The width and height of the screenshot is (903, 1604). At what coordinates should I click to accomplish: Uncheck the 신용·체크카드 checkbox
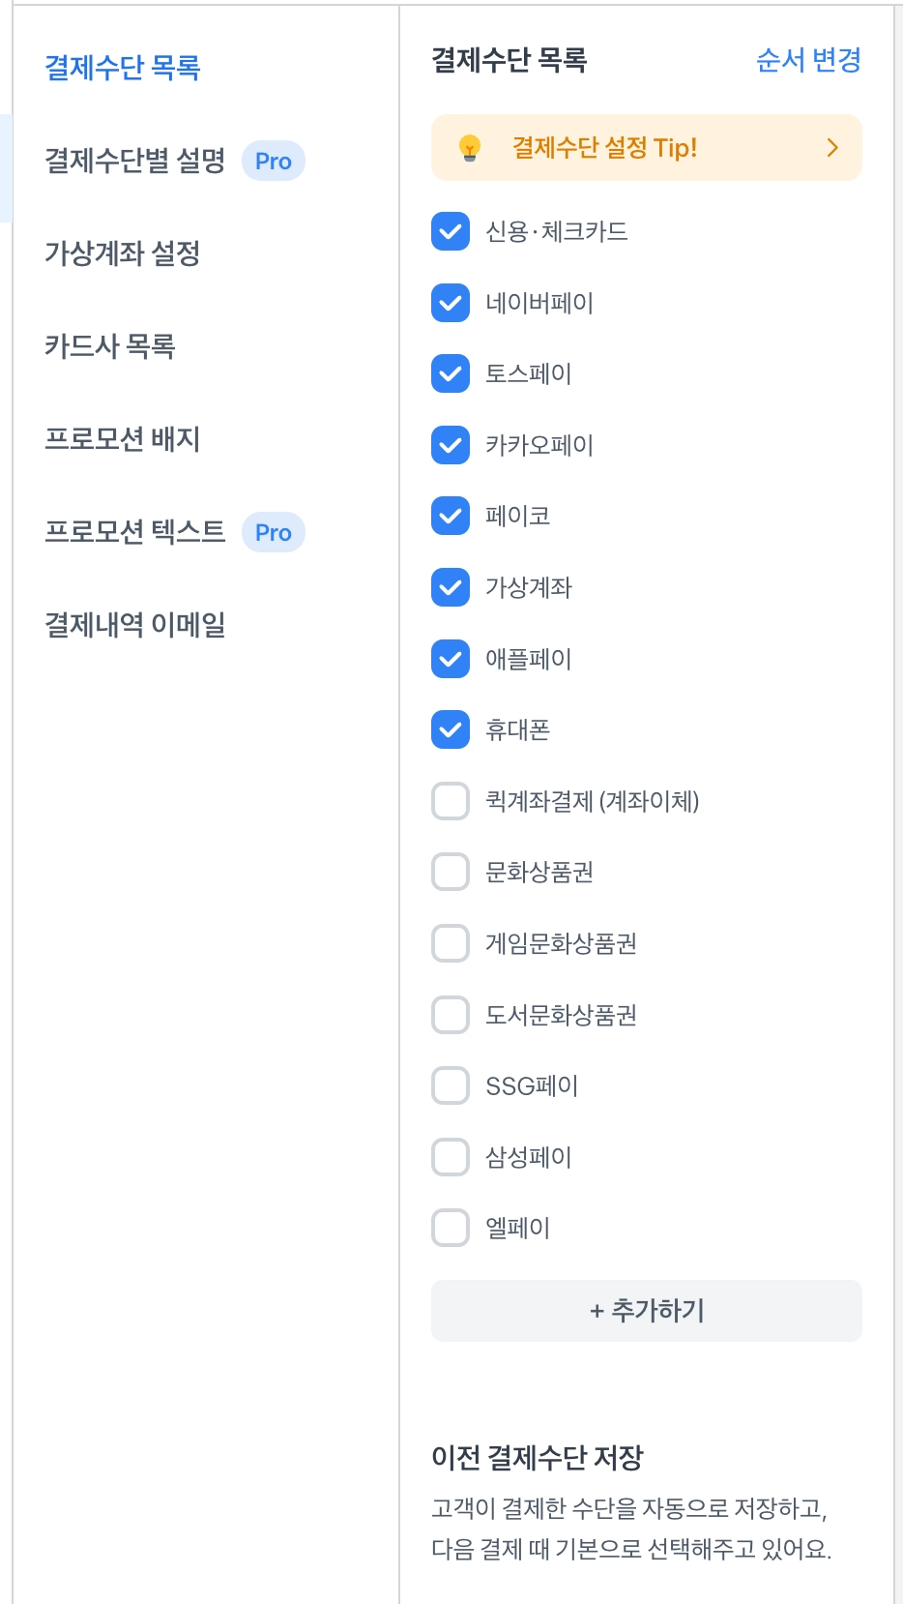[451, 232]
